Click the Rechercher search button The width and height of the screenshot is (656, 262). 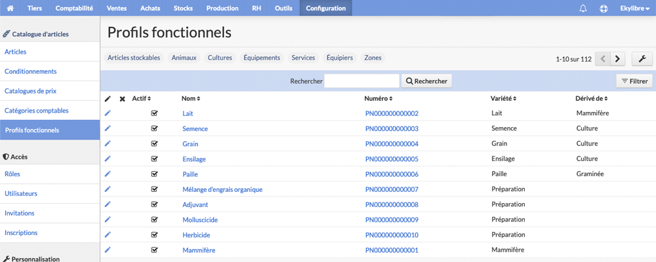pos(426,81)
